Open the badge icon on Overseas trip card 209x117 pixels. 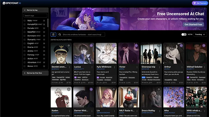(x=159, y=46)
